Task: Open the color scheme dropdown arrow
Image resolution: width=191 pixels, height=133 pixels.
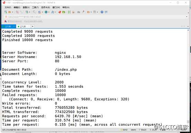Action: point(42,12)
